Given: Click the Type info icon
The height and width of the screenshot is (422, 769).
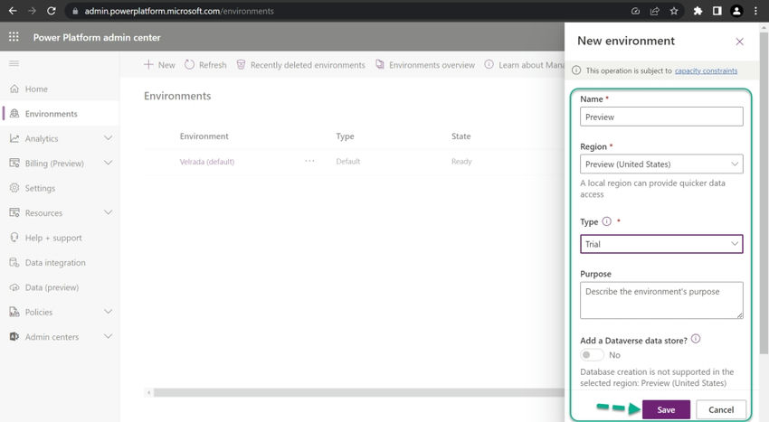Looking at the screenshot, I should coord(607,221).
